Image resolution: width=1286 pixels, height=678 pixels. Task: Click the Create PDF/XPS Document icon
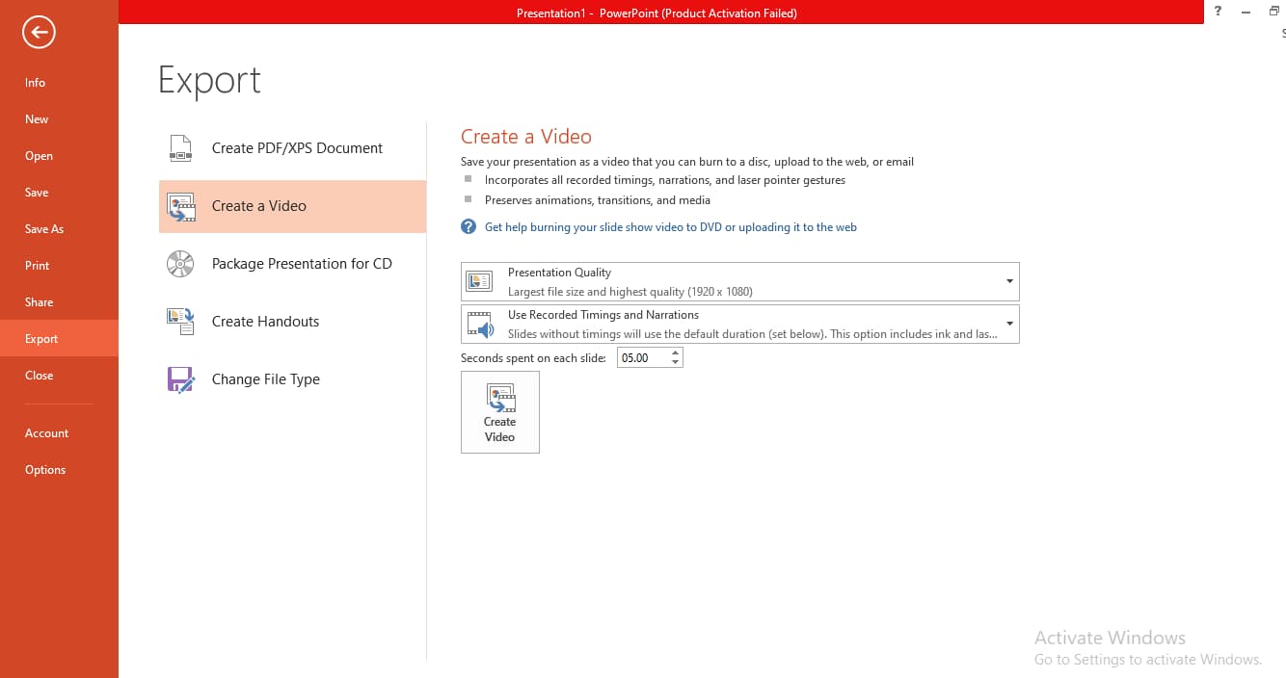tap(180, 148)
